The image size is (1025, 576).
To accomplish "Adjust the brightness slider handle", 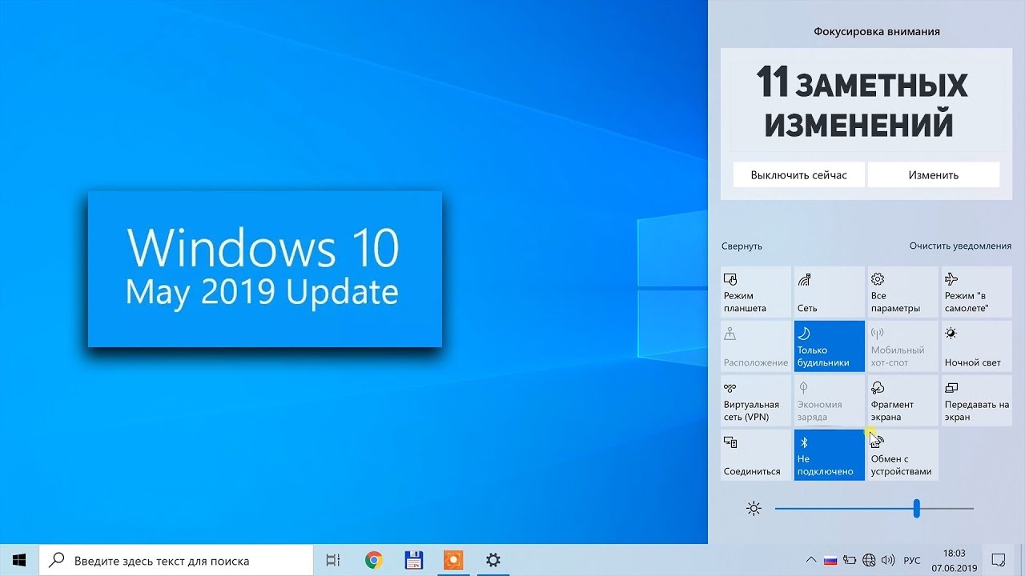I will point(916,508).
